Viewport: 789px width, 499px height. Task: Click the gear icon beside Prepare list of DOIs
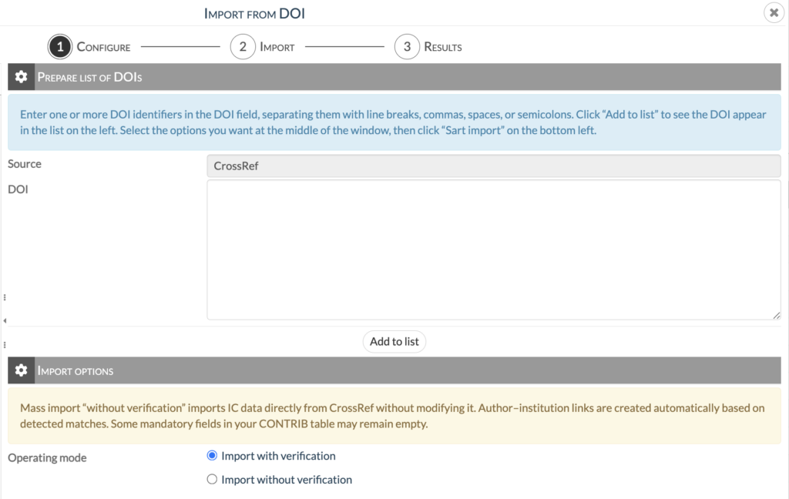tap(22, 77)
